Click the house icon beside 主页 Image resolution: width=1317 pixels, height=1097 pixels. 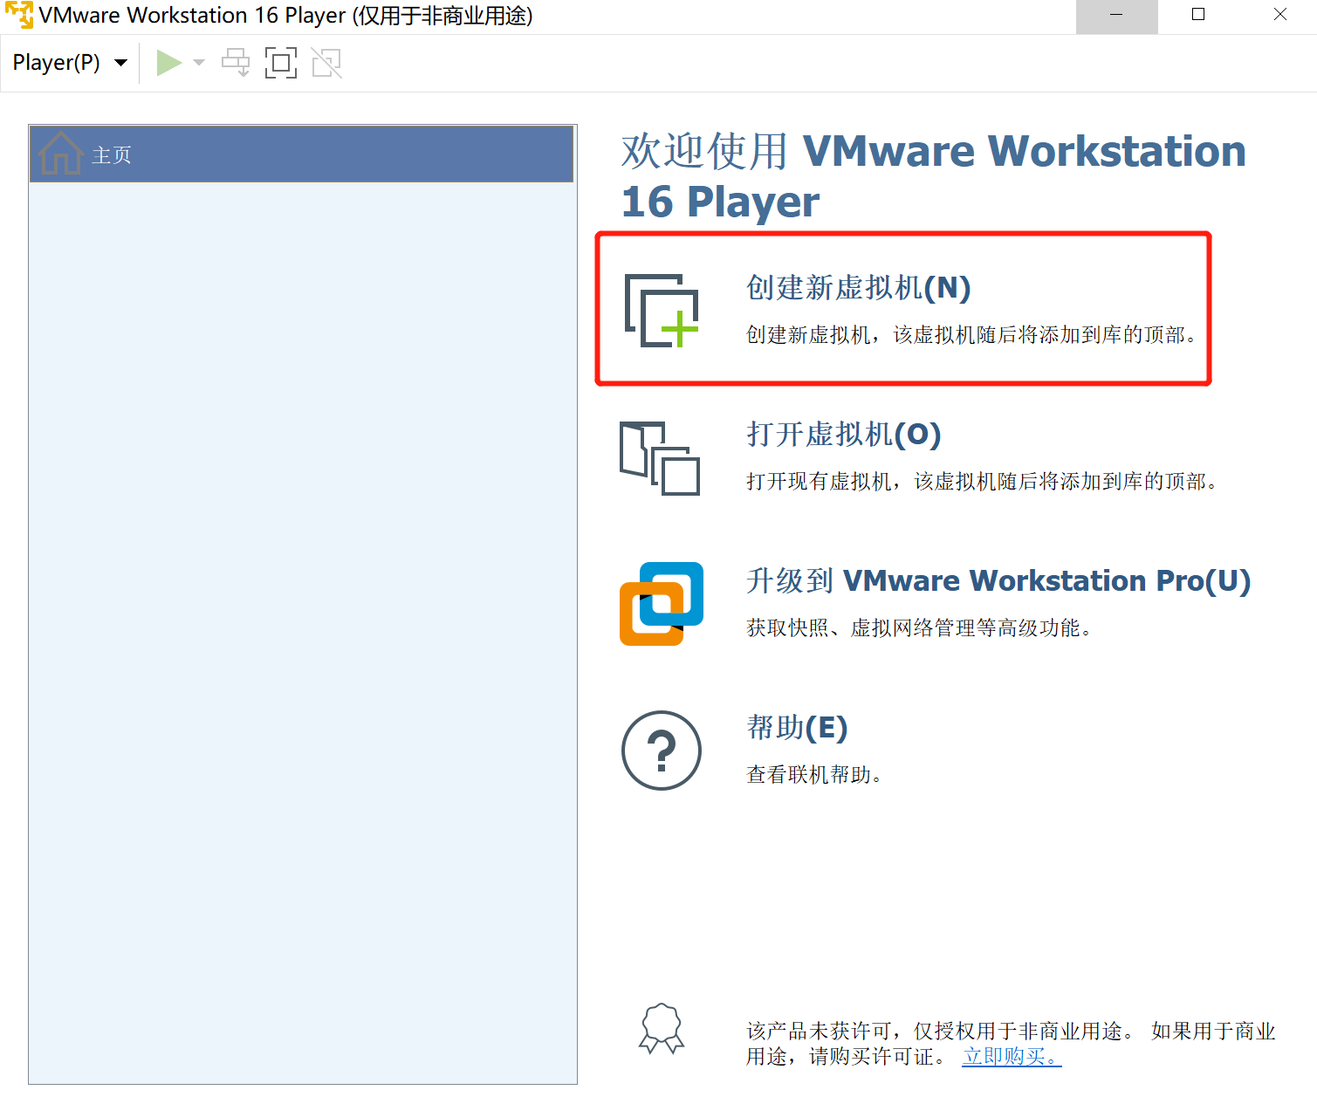tap(60, 154)
